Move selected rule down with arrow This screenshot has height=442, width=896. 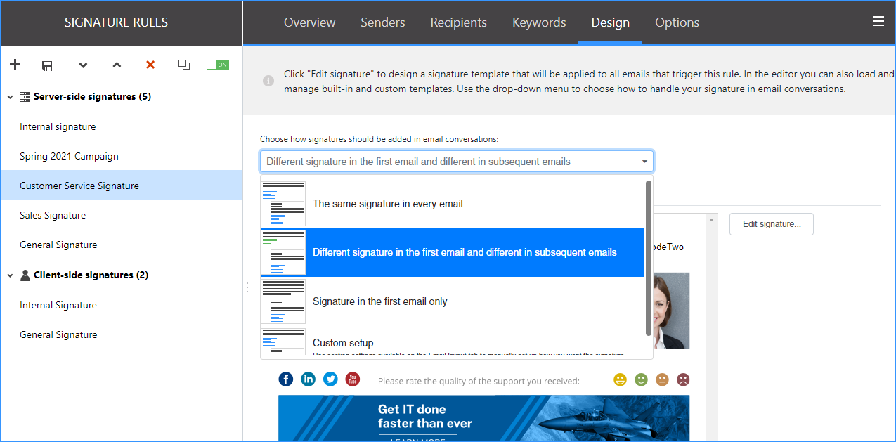83,65
